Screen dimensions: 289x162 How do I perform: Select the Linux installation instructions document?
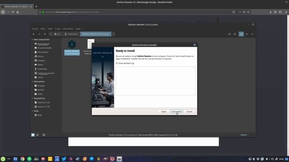[91, 44]
